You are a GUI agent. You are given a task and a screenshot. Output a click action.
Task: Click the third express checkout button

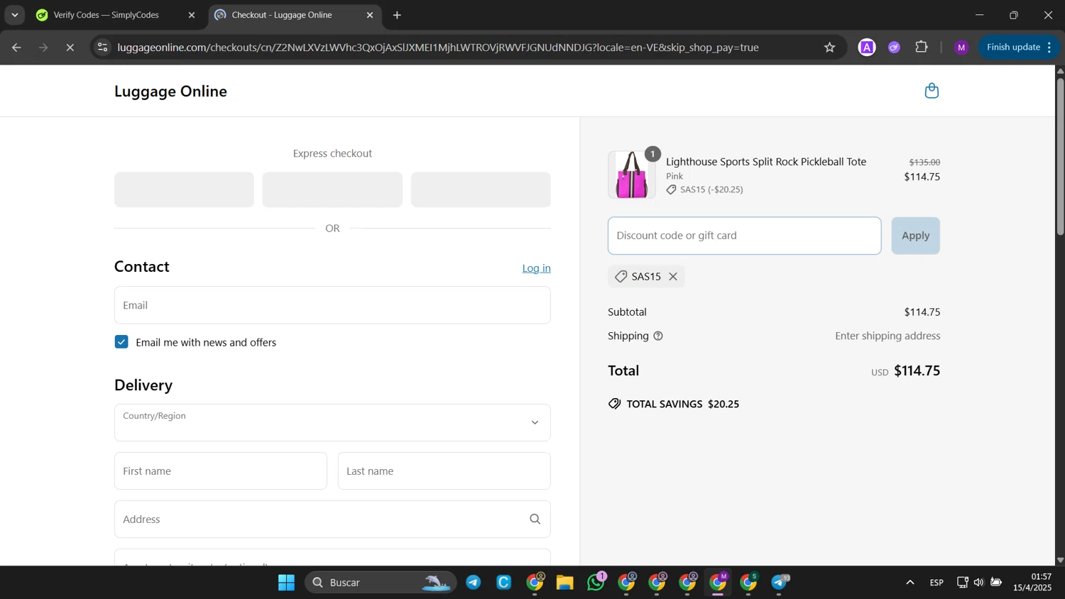(481, 189)
